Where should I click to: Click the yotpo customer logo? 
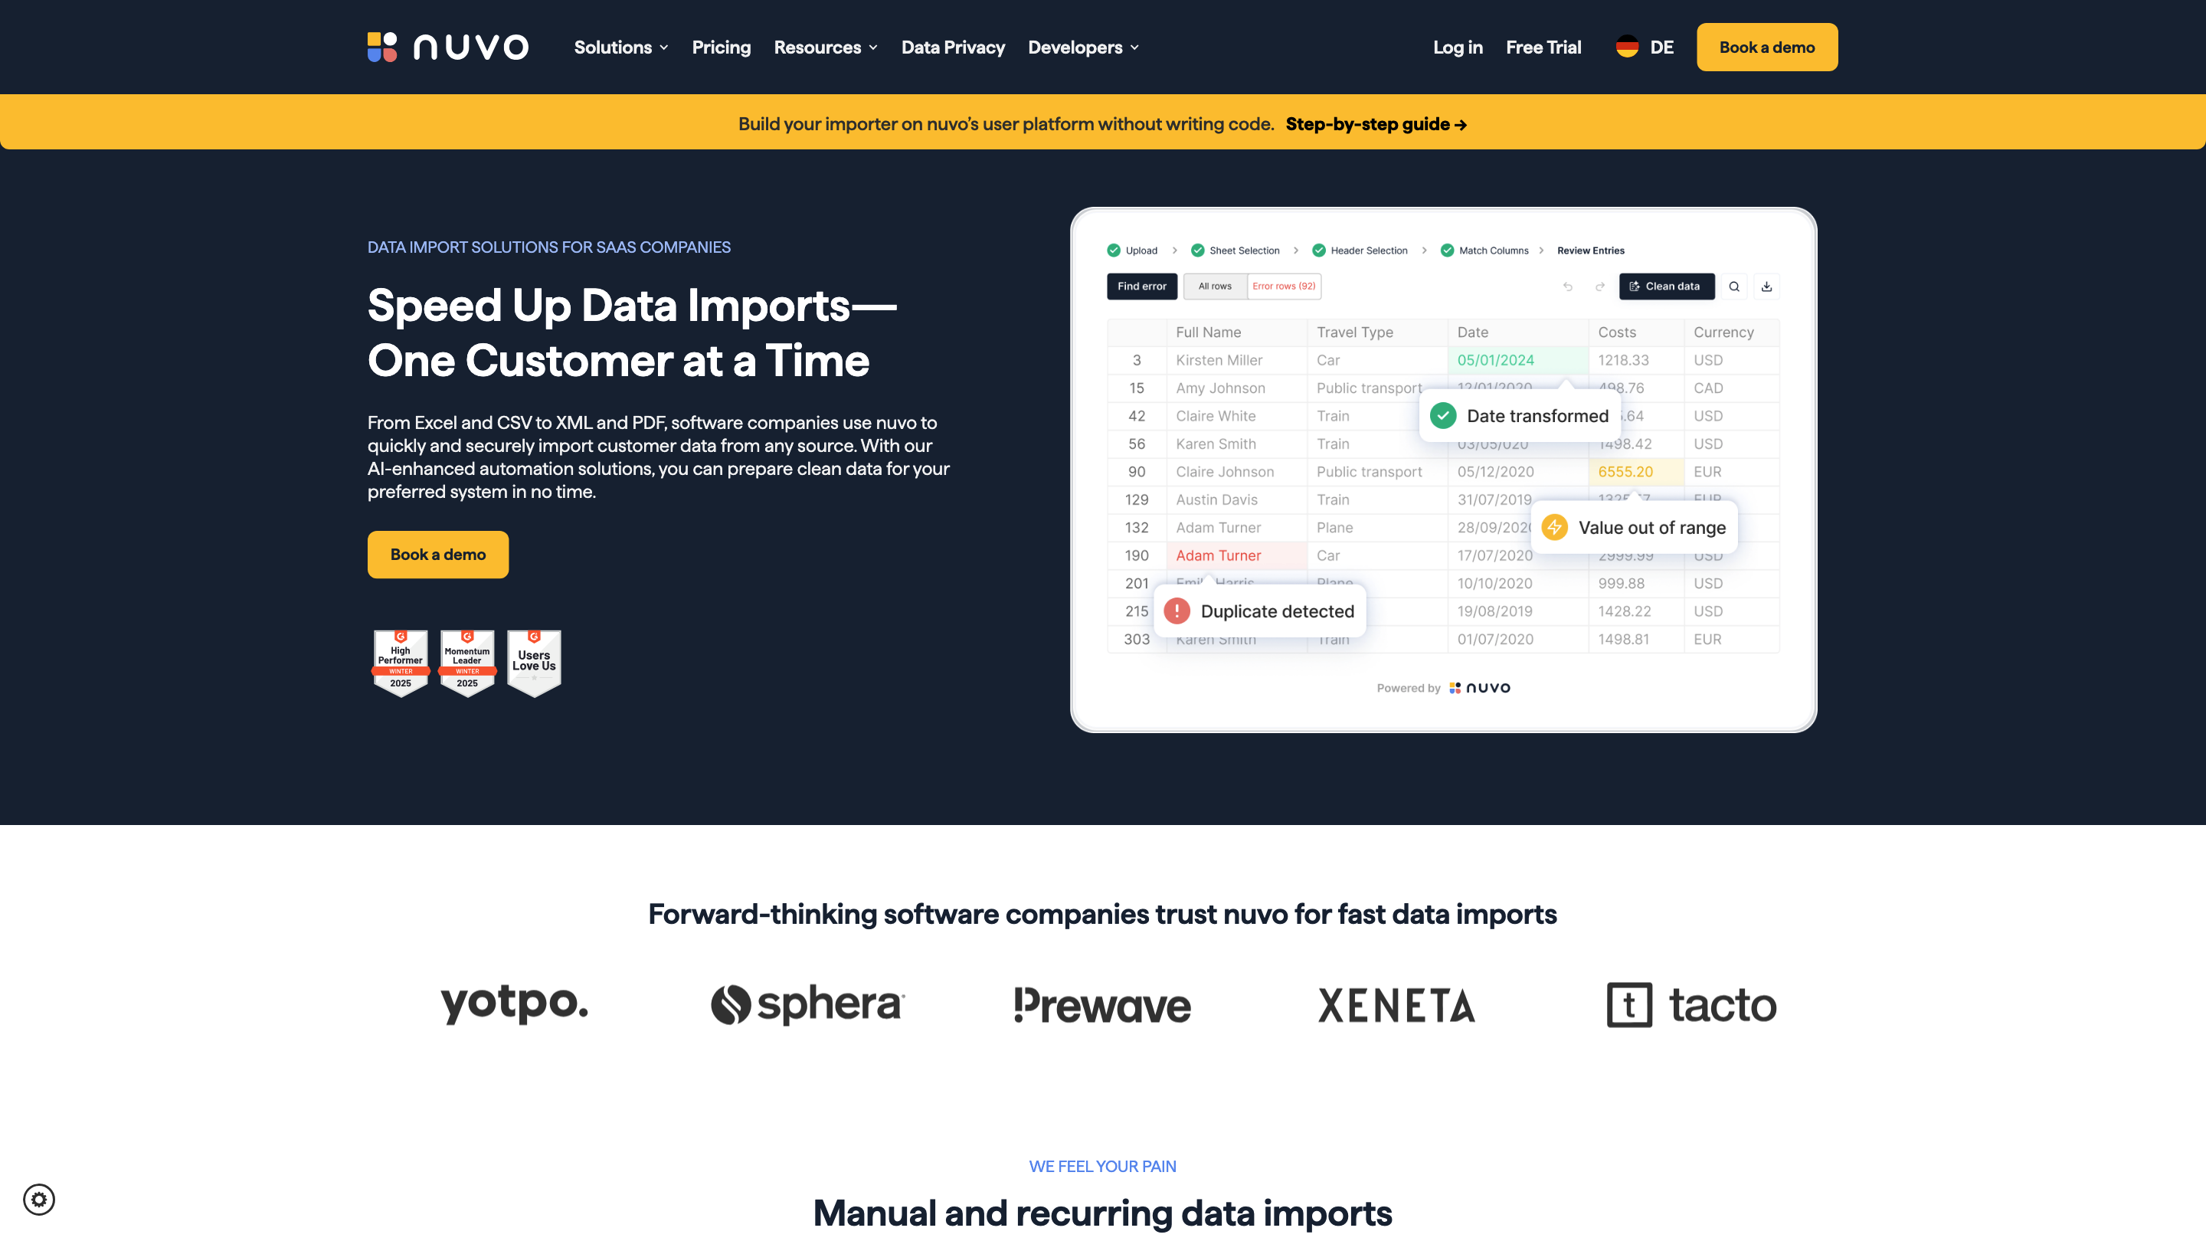pos(514,1004)
